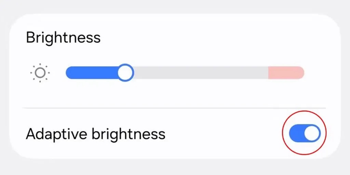Click the sun icon beside the brightness slider

[40, 73]
